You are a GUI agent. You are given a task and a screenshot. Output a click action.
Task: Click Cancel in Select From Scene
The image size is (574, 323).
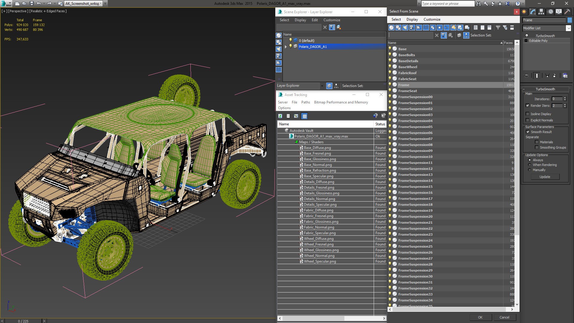[504, 317]
